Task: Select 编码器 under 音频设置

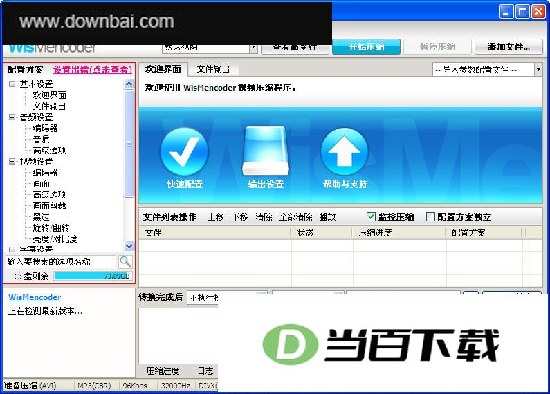Action: pyautogui.click(x=45, y=129)
